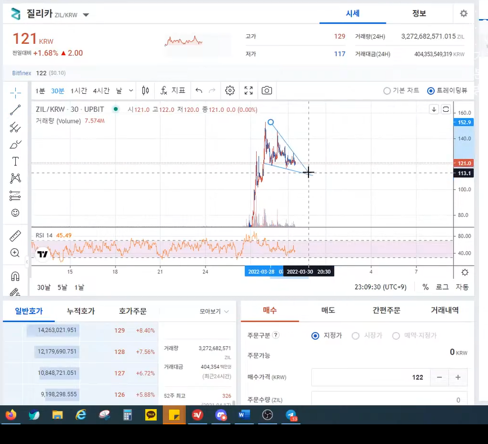Decrease buy price with minus button
This screenshot has height=444, width=488.
tap(440, 377)
